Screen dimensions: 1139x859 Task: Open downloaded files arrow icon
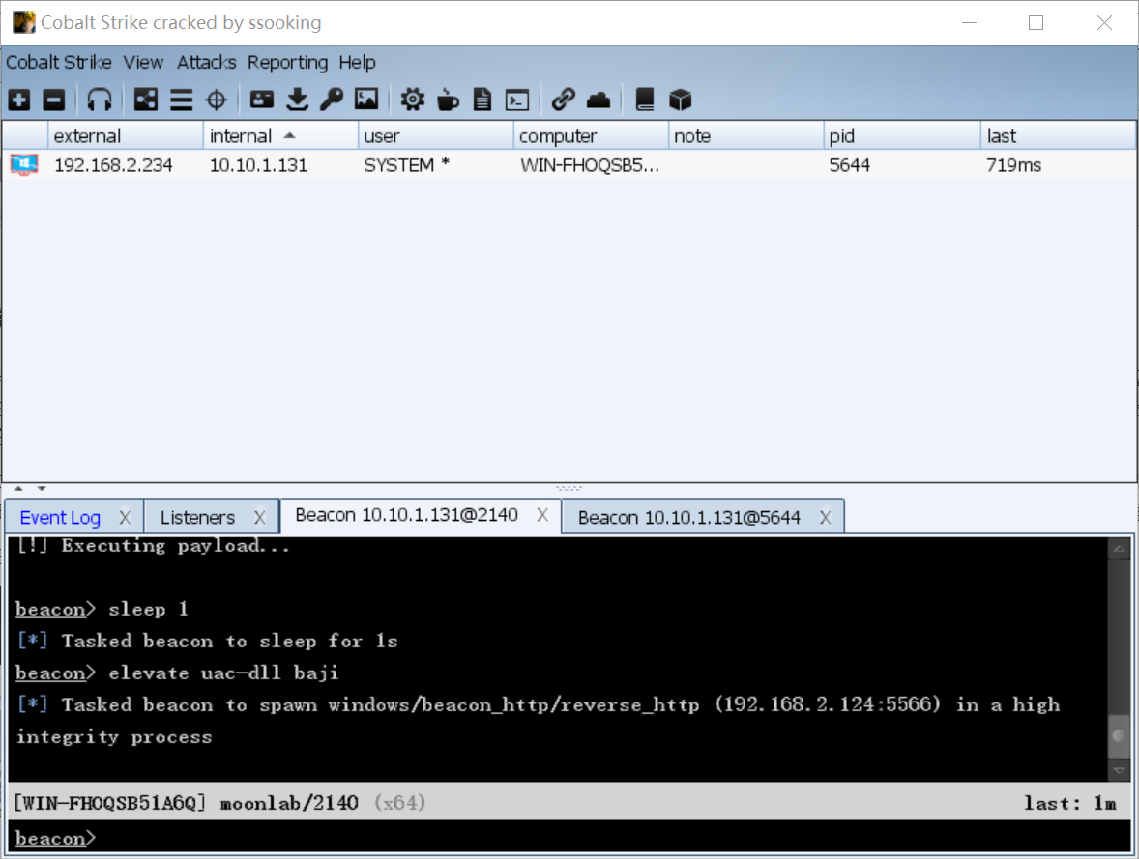tap(297, 100)
